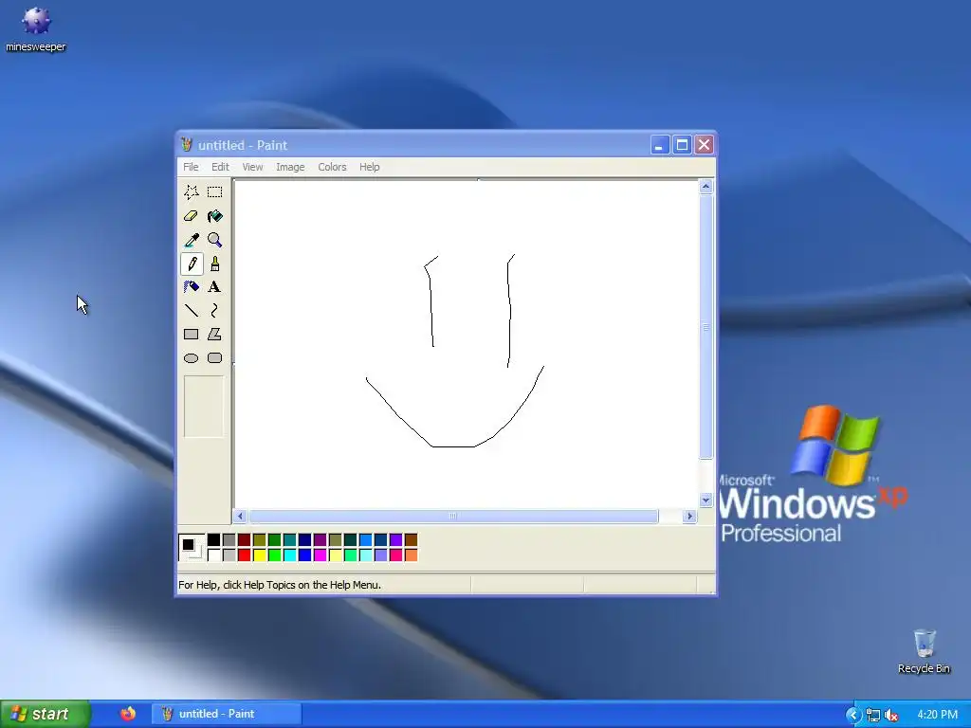Choose the Airbrush spray tool
Viewport: 971px width, 728px height.
pyautogui.click(x=192, y=286)
